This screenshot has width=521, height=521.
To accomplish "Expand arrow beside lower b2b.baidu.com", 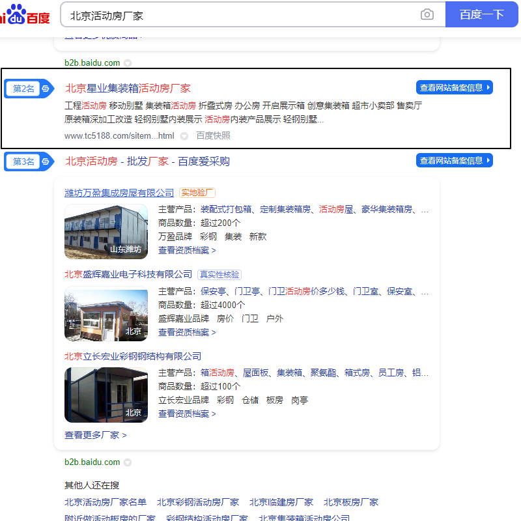I will 128,462.
